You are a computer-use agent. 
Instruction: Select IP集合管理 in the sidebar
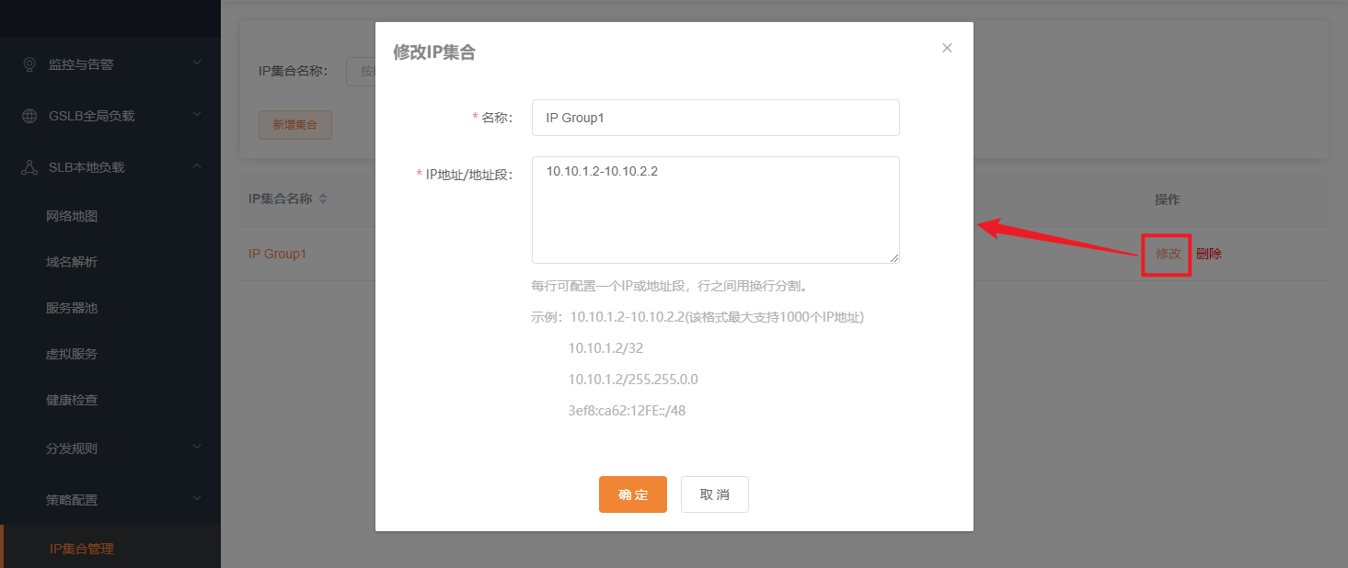coord(82,549)
